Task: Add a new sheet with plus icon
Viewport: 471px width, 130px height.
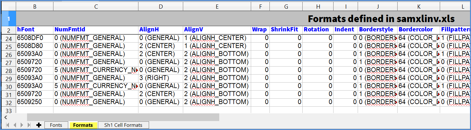Action: click(x=39, y=125)
